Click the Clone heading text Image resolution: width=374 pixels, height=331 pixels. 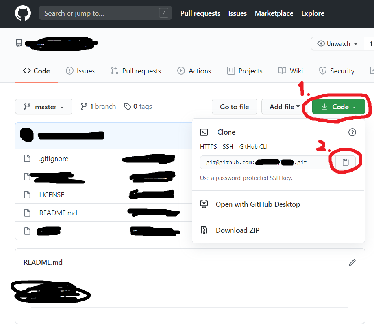pos(226,132)
